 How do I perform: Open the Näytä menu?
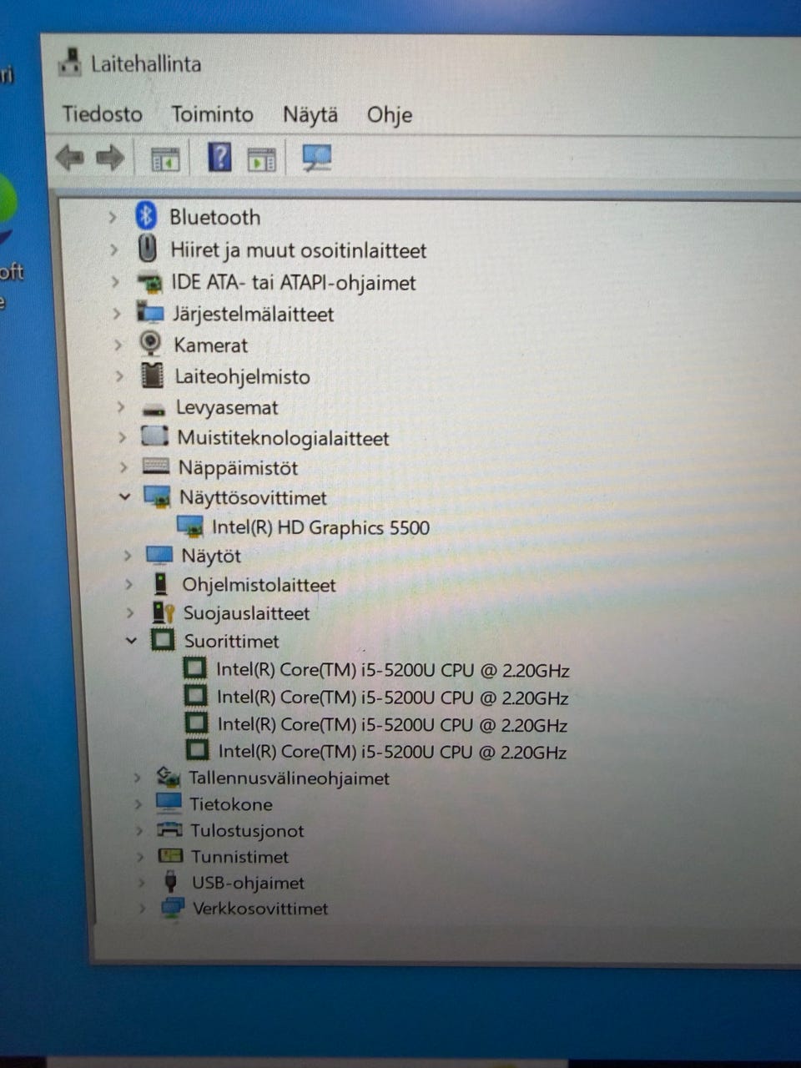click(x=310, y=114)
